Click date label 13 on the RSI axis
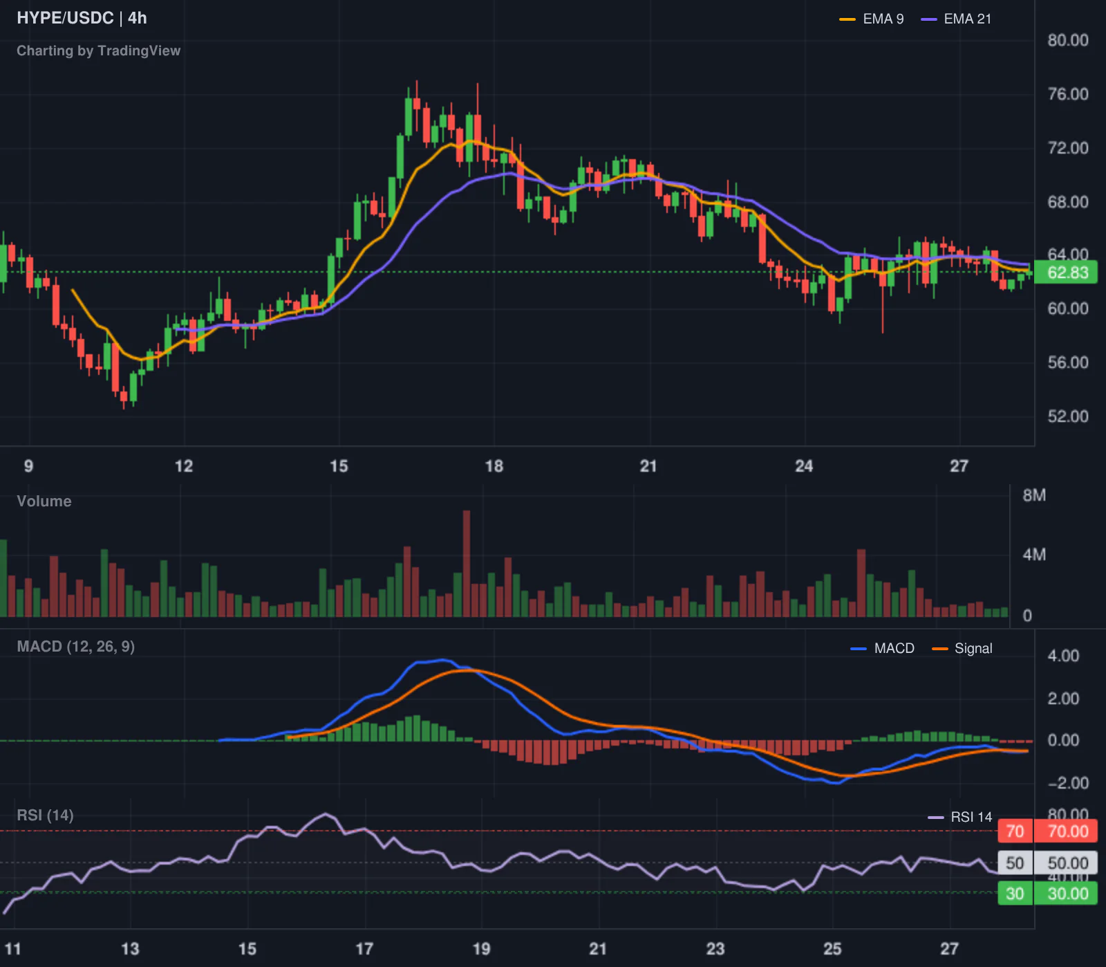Viewport: 1106px width, 967px height. click(x=130, y=949)
